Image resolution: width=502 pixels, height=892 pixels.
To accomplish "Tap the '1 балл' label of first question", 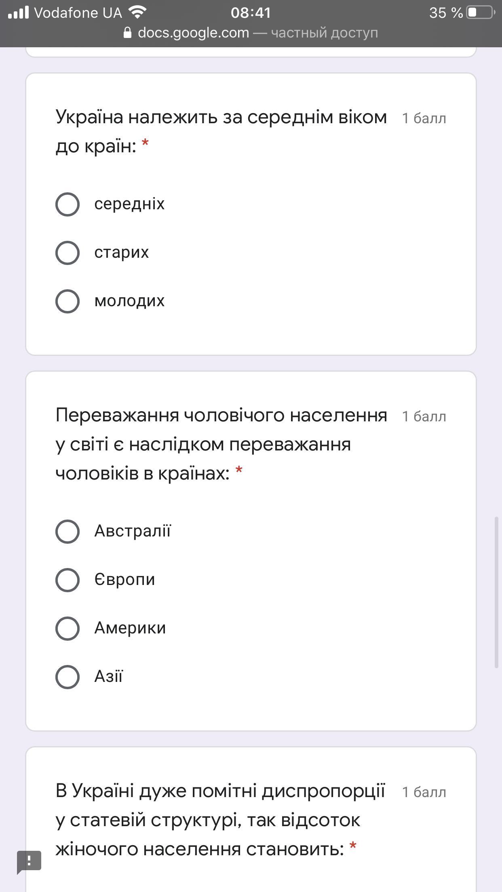I will pos(424,118).
